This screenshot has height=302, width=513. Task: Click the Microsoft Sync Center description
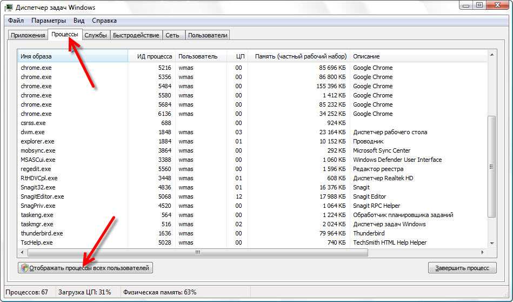(x=382, y=150)
